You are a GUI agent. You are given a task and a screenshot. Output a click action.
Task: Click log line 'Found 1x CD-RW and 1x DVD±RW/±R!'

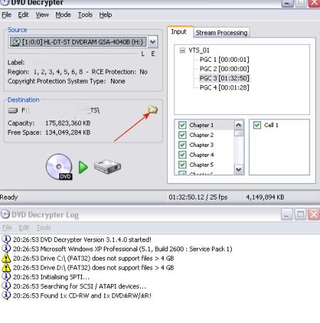point(82,295)
